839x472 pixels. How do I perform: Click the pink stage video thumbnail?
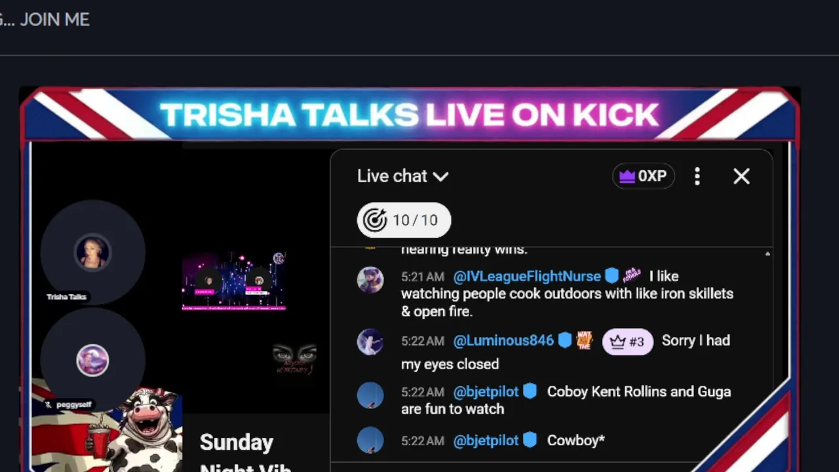point(234,281)
